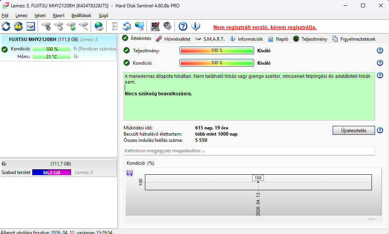Open the Figyelmeztetések tab
The image size is (389, 234).
point(354,39)
